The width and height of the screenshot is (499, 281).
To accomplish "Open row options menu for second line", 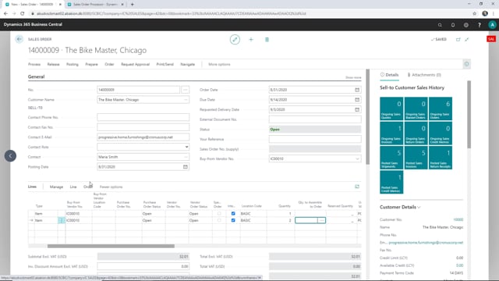I will click(62, 220).
